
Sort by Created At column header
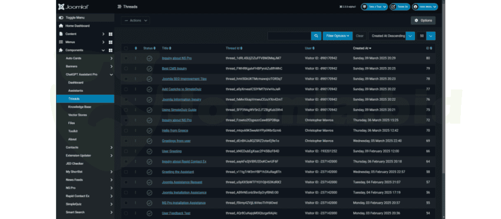pyautogui.click(x=362, y=48)
